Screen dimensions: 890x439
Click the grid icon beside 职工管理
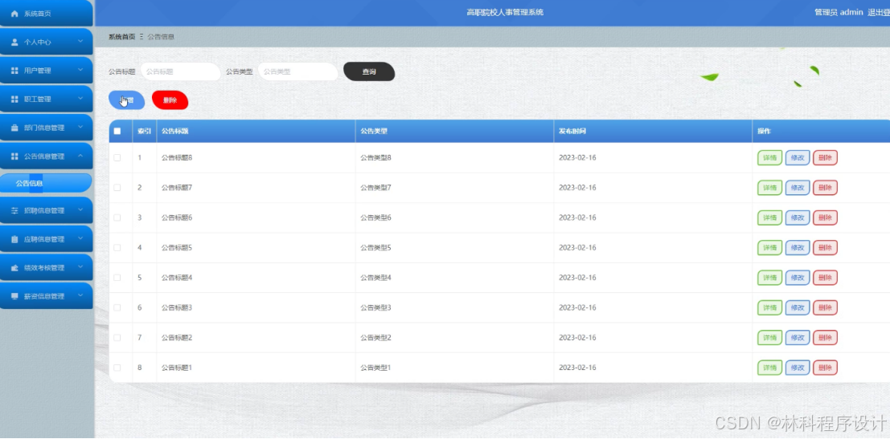14,100
